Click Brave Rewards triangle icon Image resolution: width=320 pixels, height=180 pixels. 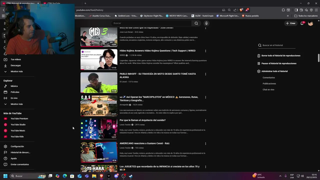(247, 10)
